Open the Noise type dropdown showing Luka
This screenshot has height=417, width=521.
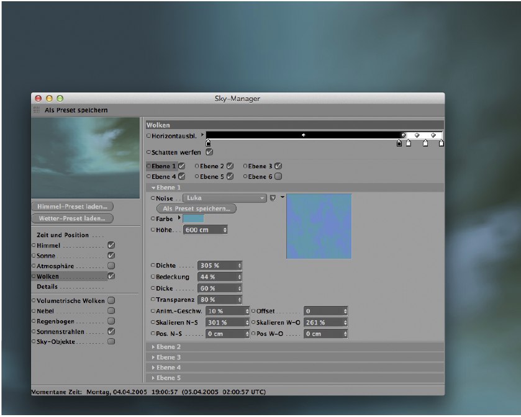(x=223, y=198)
